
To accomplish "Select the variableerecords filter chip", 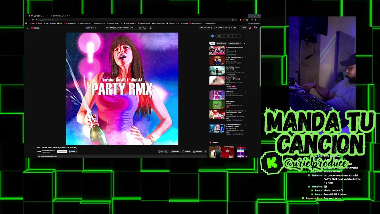I will 235,43.
